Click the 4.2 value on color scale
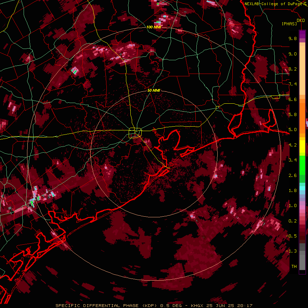This screenshot has height=308, width=308. tap(293, 145)
